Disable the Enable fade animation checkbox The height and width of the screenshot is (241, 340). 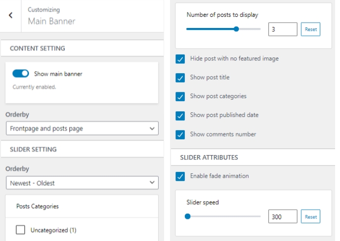[180, 176]
